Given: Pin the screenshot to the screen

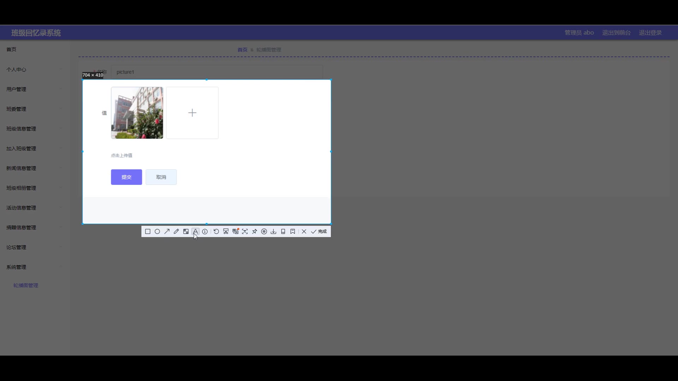Looking at the screenshot, I should tap(254, 231).
